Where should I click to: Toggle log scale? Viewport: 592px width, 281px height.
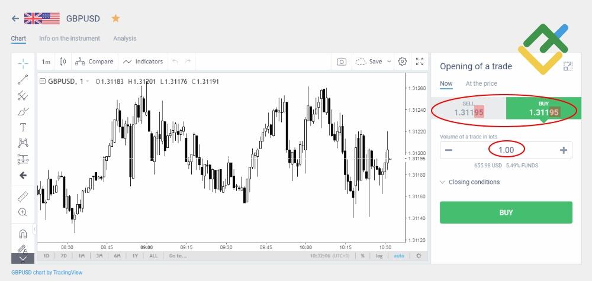(379, 256)
